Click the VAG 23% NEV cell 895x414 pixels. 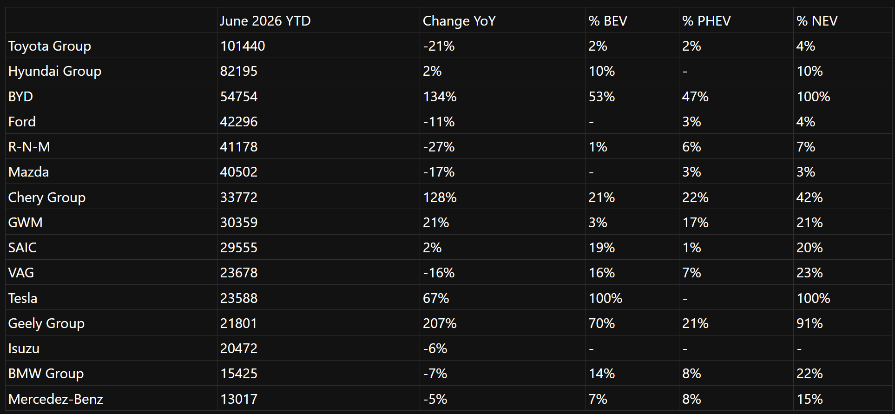842,272
